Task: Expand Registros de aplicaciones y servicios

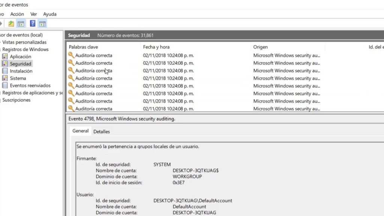Action: [x=0, y=93]
